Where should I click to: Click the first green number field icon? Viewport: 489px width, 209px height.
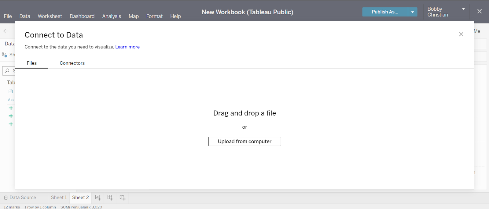pyautogui.click(x=11, y=108)
